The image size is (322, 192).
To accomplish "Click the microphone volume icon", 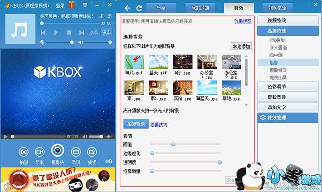I will click(x=42, y=42).
